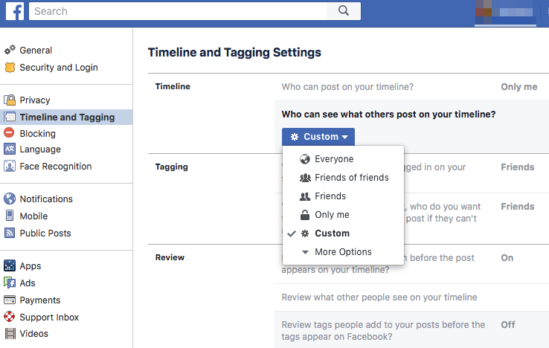549x348 pixels.
Task: Open the Custom audience dropdown button
Action: [x=318, y=137]
